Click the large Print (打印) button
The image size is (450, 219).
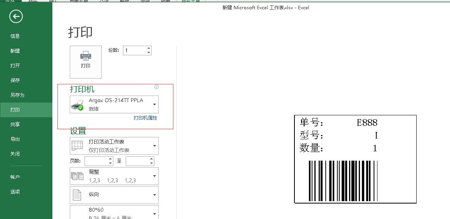coord(86,62)
